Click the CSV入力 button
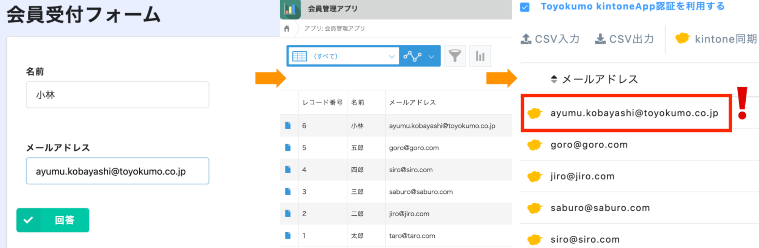The height and width of the screenshot is (248, 759). [550, 39]
